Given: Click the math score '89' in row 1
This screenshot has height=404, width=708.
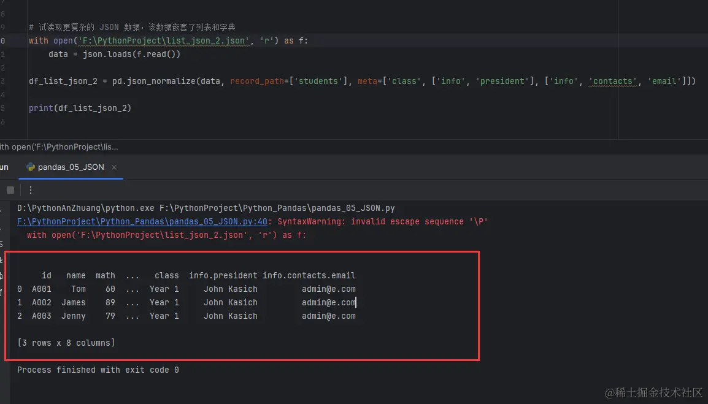Looking at the screenshot, I should coord(110,302).
